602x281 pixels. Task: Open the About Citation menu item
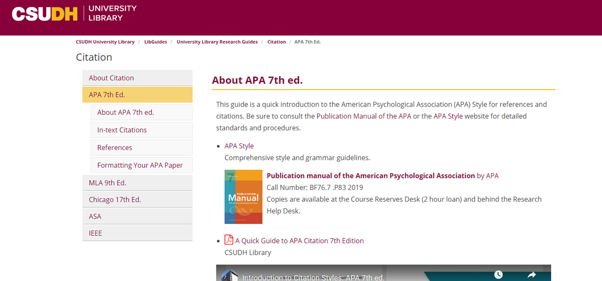tap(137, 78)
